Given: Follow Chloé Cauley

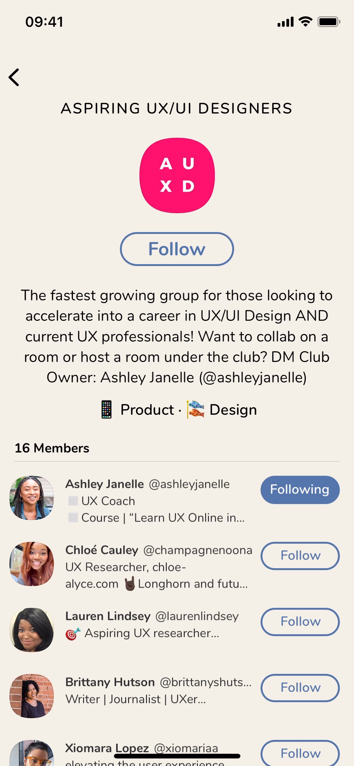Looking at the screenshot, I should coord(300,556).
